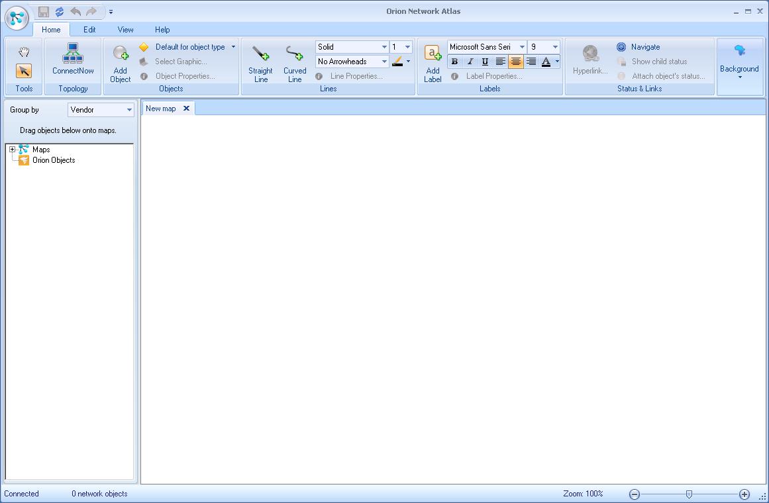Click the Undo arrow icon
Image resolution: width=769 pixels, height=503 pixels.
76,11
